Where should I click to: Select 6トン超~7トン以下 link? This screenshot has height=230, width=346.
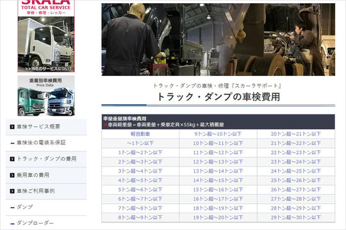coord(140,199)
